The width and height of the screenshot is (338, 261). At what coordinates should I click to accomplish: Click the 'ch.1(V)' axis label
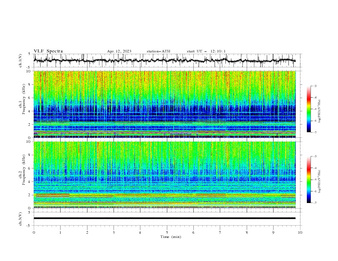pyautogui.click(x=20, y=61)
